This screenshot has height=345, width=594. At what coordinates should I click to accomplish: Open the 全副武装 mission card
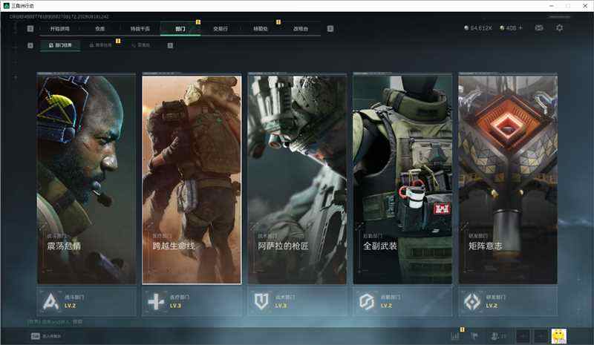tap(402, 179)
